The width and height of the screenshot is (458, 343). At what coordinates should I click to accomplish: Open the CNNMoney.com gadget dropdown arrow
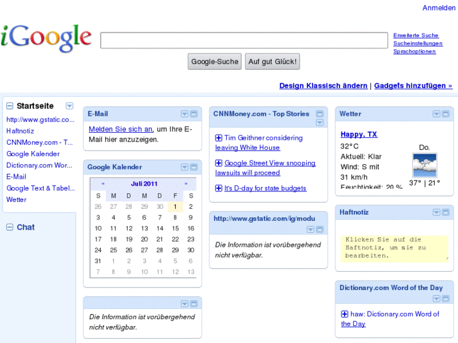320,123
